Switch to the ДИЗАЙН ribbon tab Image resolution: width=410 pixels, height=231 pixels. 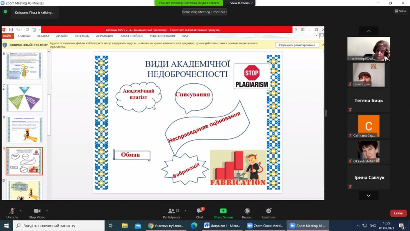coord(62,36)
